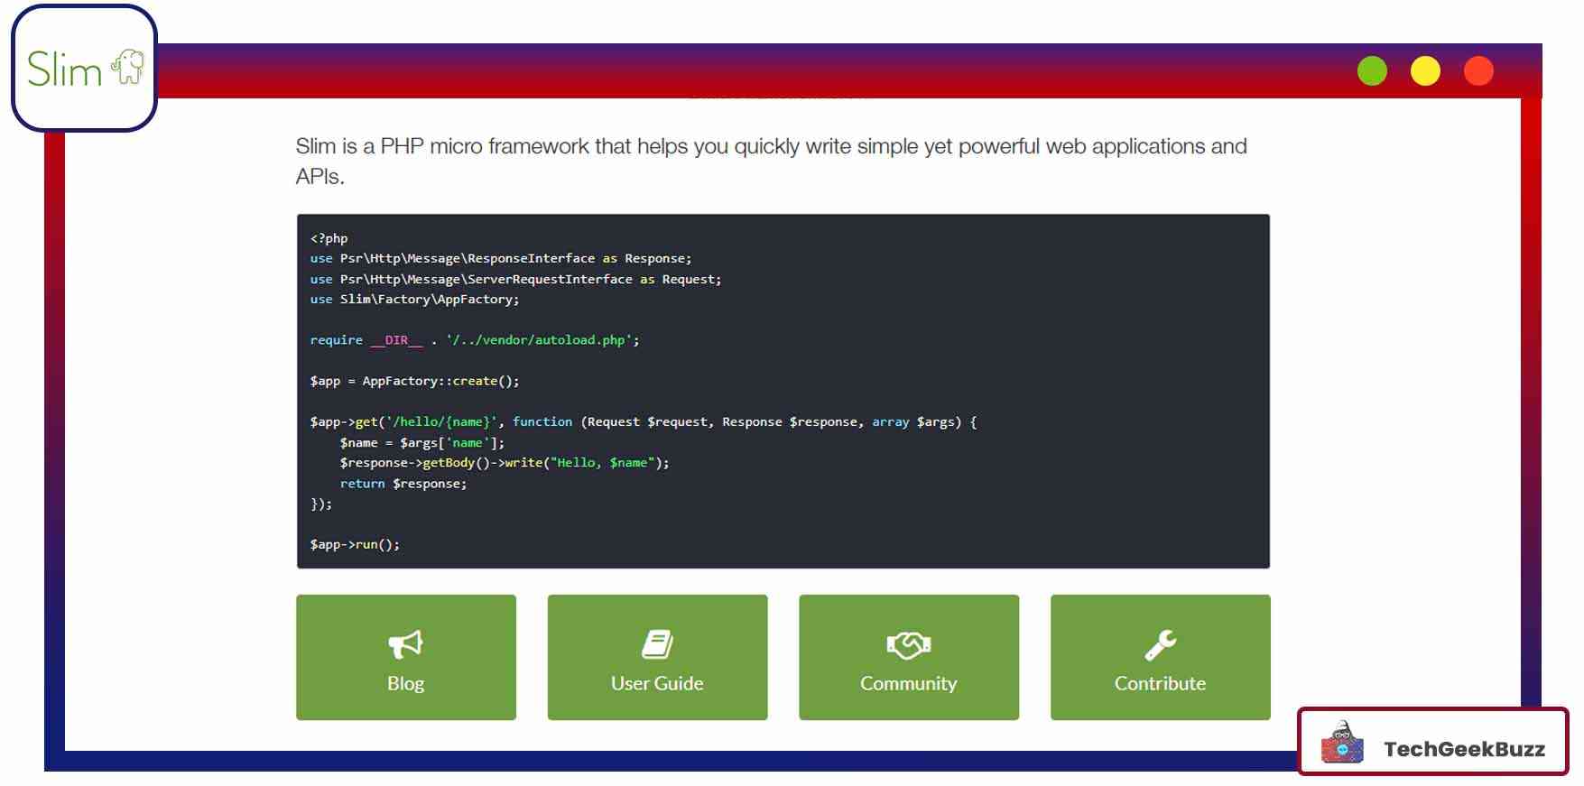
Task: Click the megaphone icon on the Blog tile
Action: [x=405, y=644]
